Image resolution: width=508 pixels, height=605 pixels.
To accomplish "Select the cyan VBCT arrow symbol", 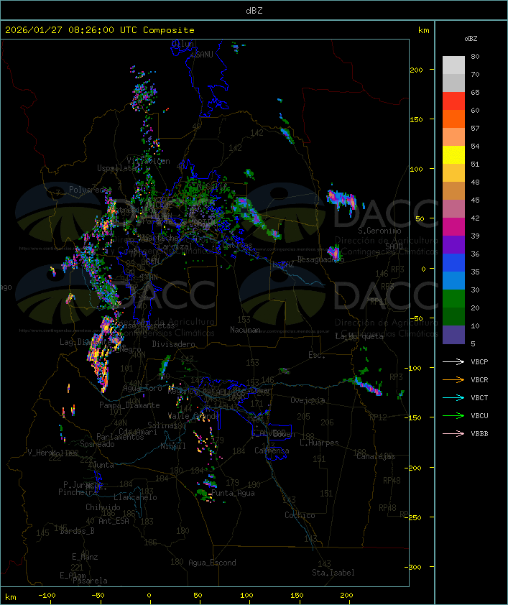I will point(453,397).
